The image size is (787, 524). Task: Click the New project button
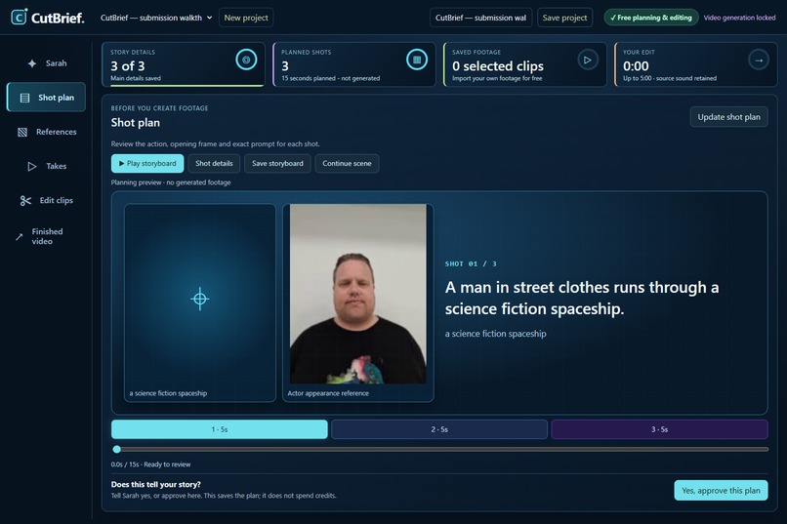coord(246,18)
